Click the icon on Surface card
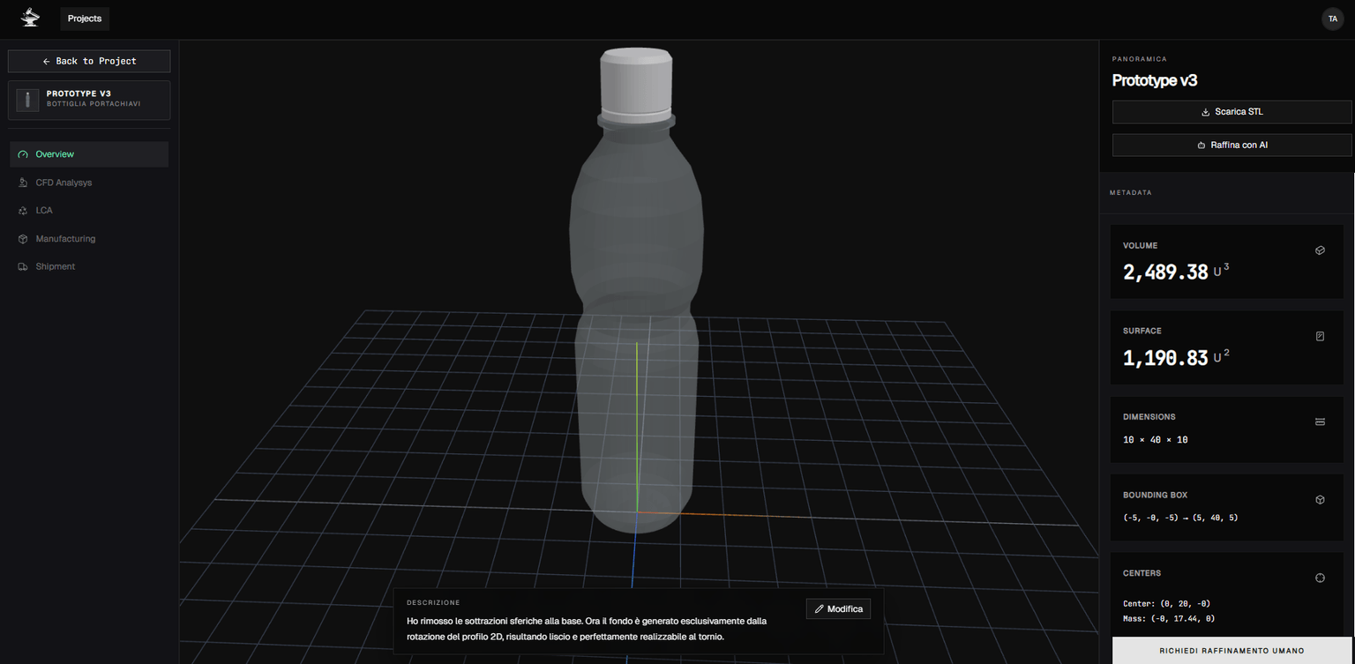 tap(1320, 336)
